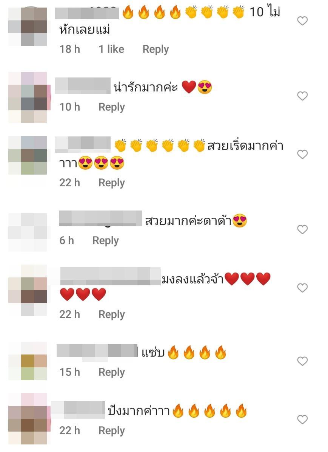The height and width of the screenshot is (452, 328).
Task: Open username of มงลงแล้วจ้า commenter
Action: point(110,276)
